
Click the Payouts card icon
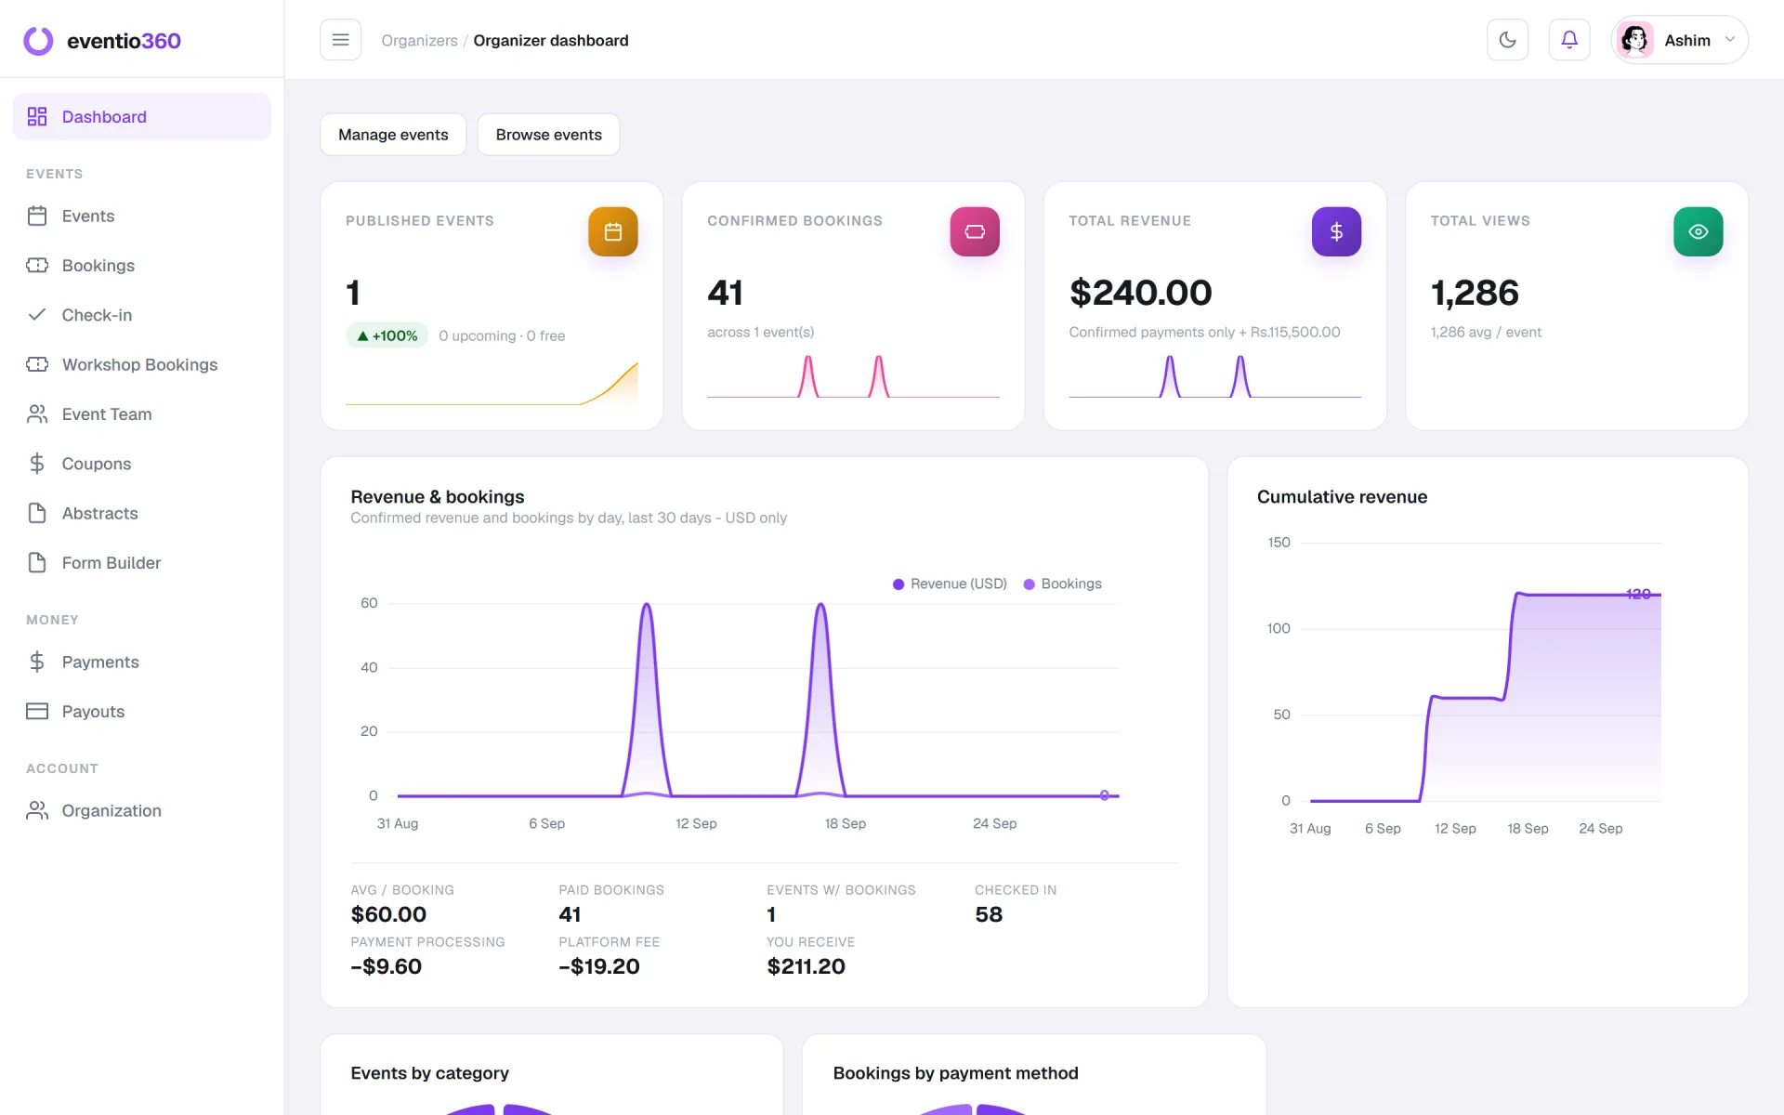tap(37, 711)
